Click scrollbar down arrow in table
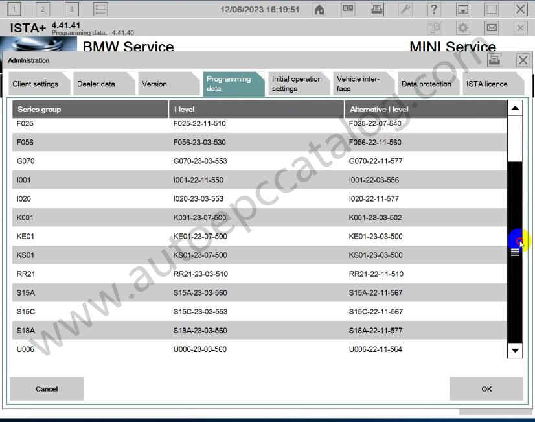 (x=515, y=350)
